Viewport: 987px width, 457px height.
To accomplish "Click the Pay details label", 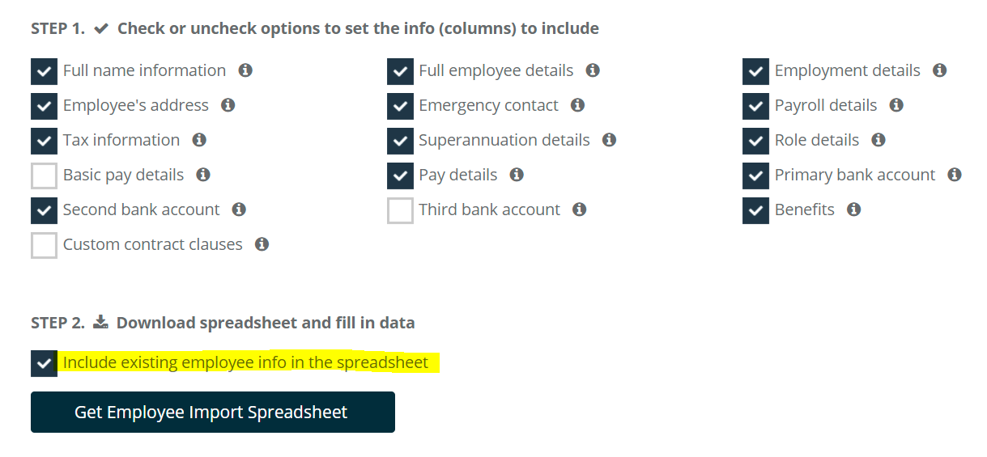I will [x=457, y=175].
